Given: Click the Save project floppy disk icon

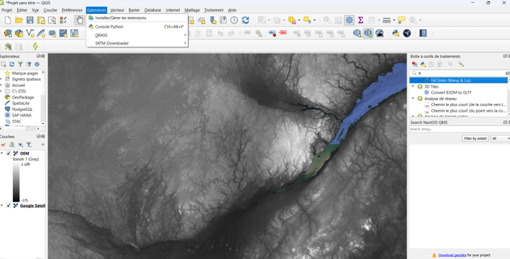Looking at the screenshot, I should point(30,21).
